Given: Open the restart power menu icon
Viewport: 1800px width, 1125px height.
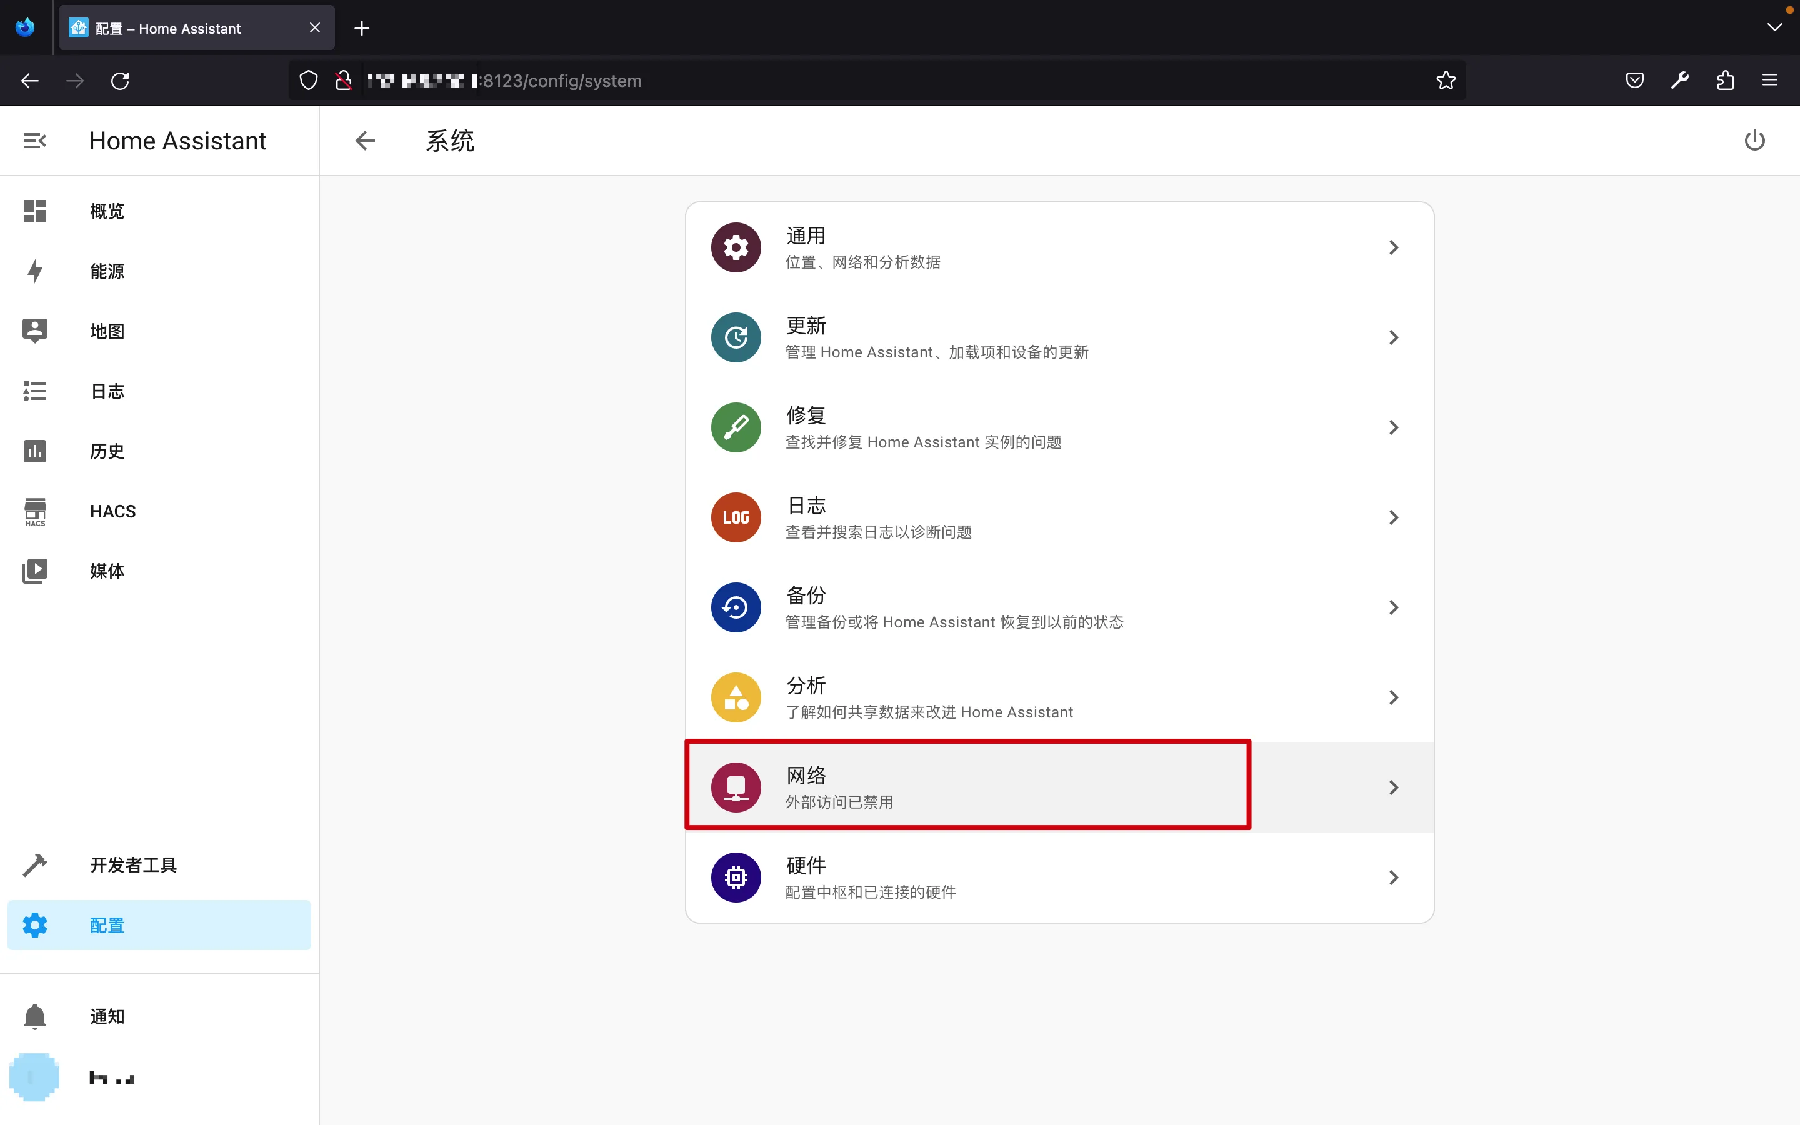Looking at the screenshot, I should pos(1754,141).
